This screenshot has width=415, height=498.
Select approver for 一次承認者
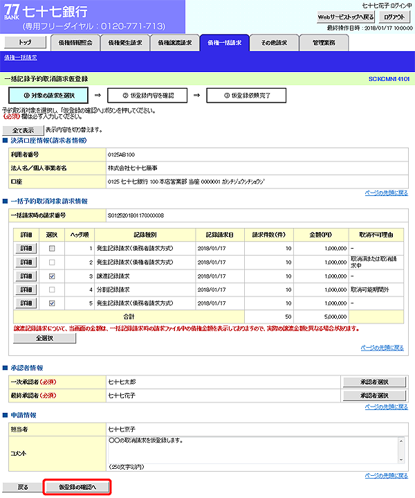(x=374, y=382)
